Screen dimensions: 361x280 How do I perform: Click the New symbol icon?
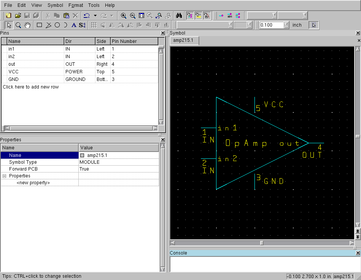(9, 16)
